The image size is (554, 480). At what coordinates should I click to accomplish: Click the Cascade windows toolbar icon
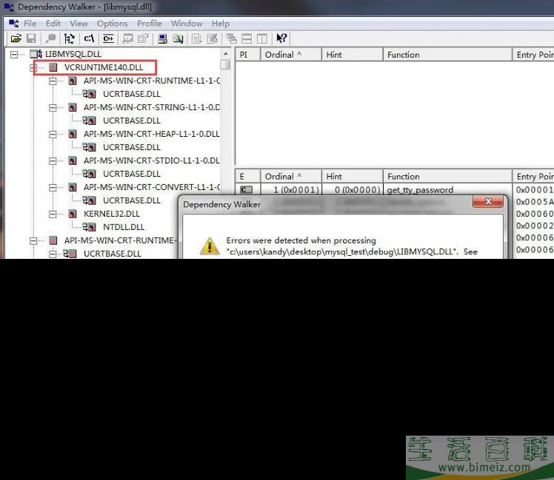[x=231, y=38]
